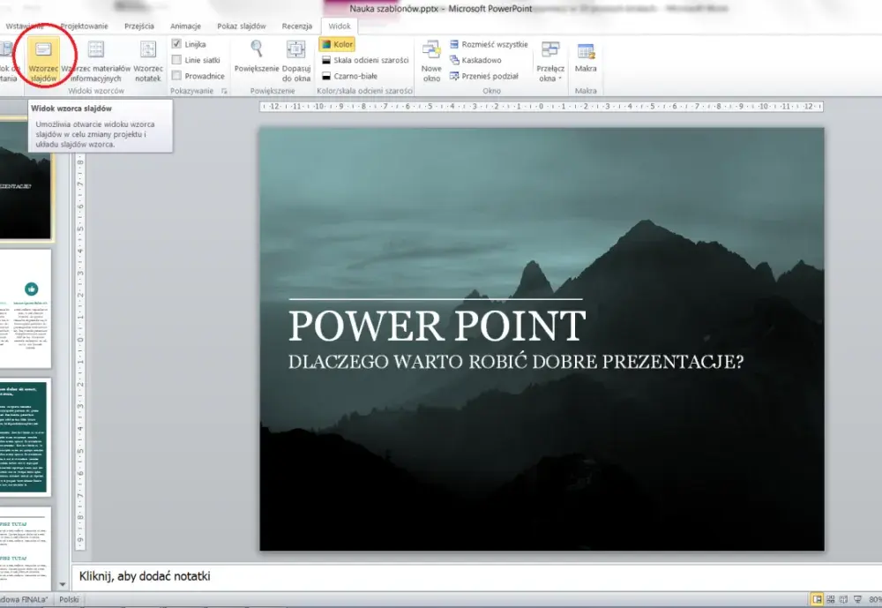Click Polski language in status bar
Viewport: 882px width, 608px height.
point(69,599)
